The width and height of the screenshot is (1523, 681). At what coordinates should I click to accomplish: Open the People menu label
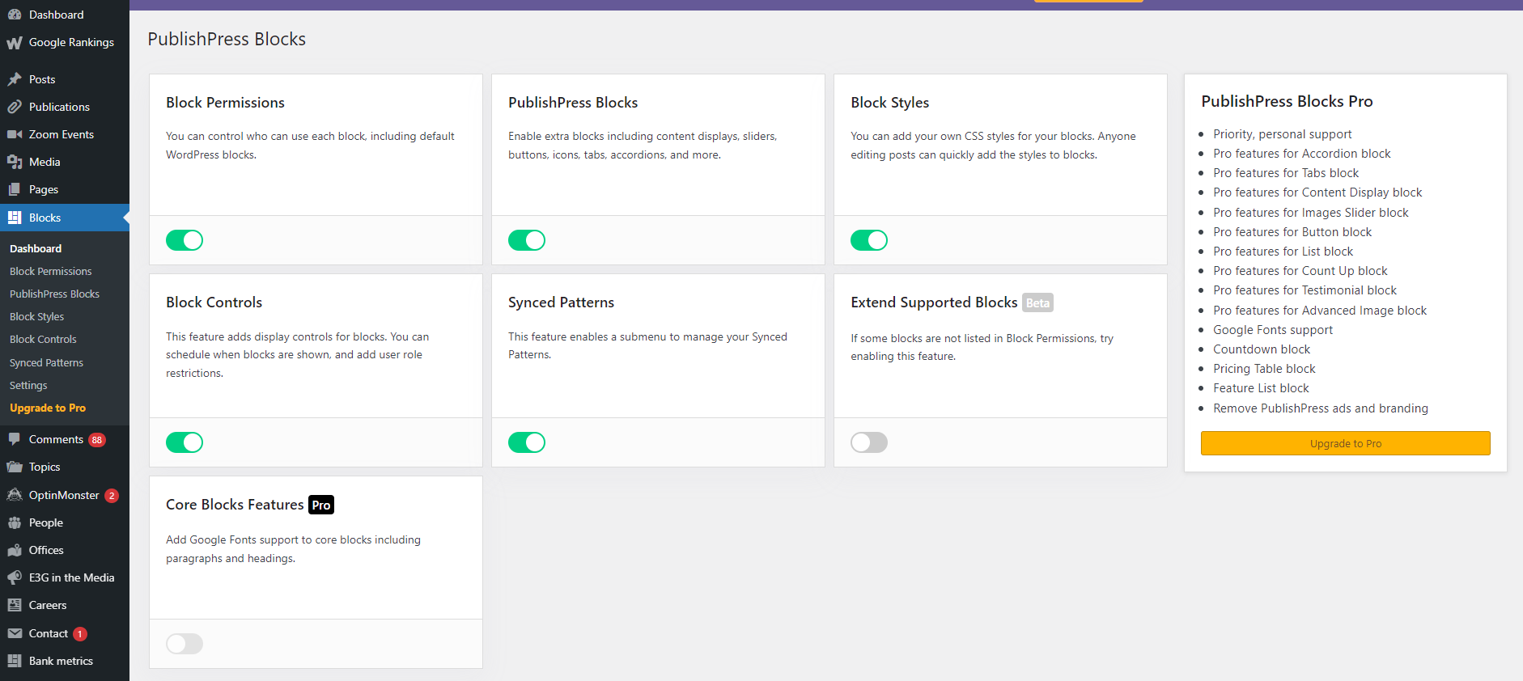46,522
